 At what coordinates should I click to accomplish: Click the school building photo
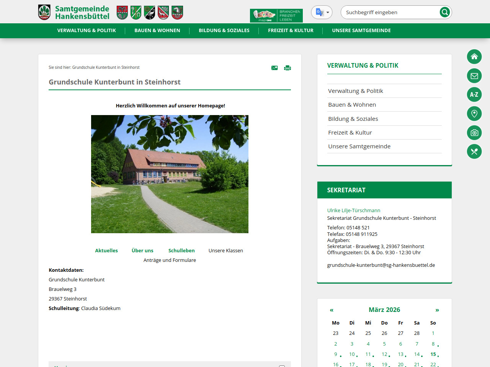(170, 174)
